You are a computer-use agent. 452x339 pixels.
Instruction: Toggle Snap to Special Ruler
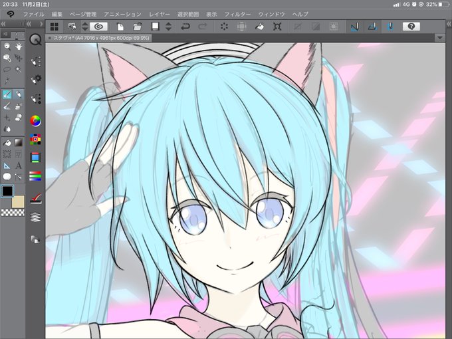pyautogui.click(x=372, y=27)
